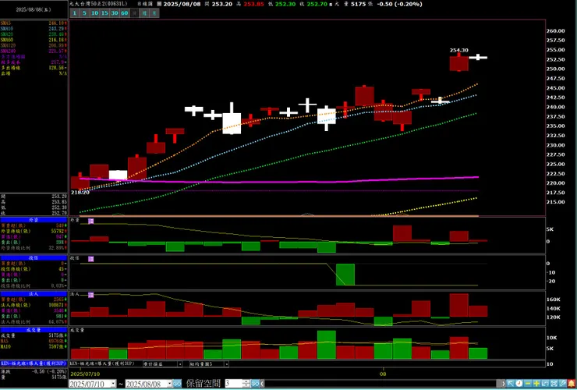
Task: Click the SMA20 legend row
Action: (34, 34)
